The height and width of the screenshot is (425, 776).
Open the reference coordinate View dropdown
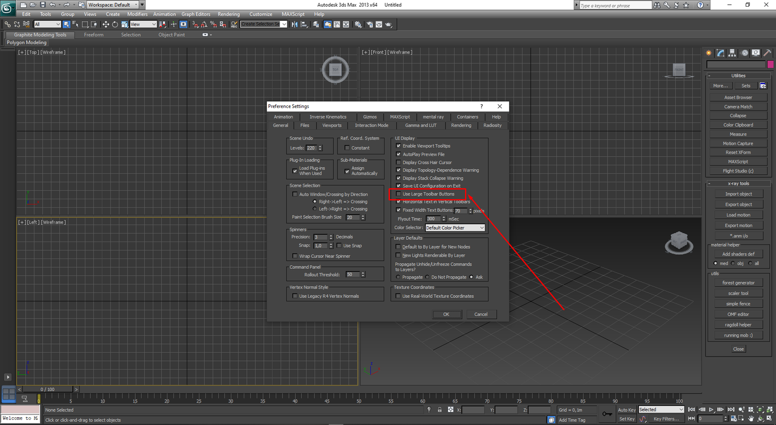click(144, 24)
